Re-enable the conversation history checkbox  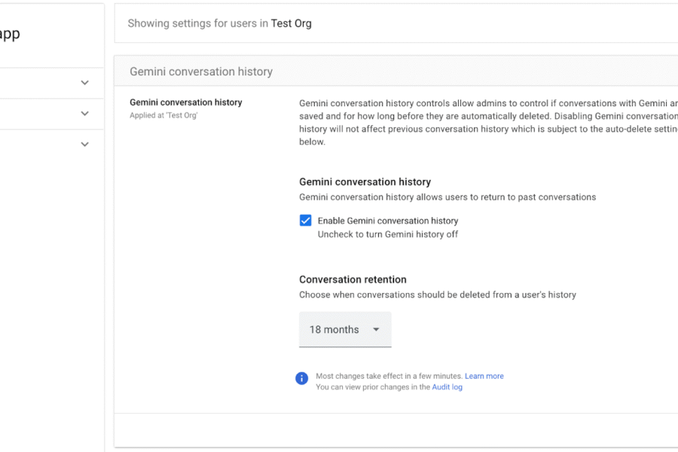tap(306, 220)
